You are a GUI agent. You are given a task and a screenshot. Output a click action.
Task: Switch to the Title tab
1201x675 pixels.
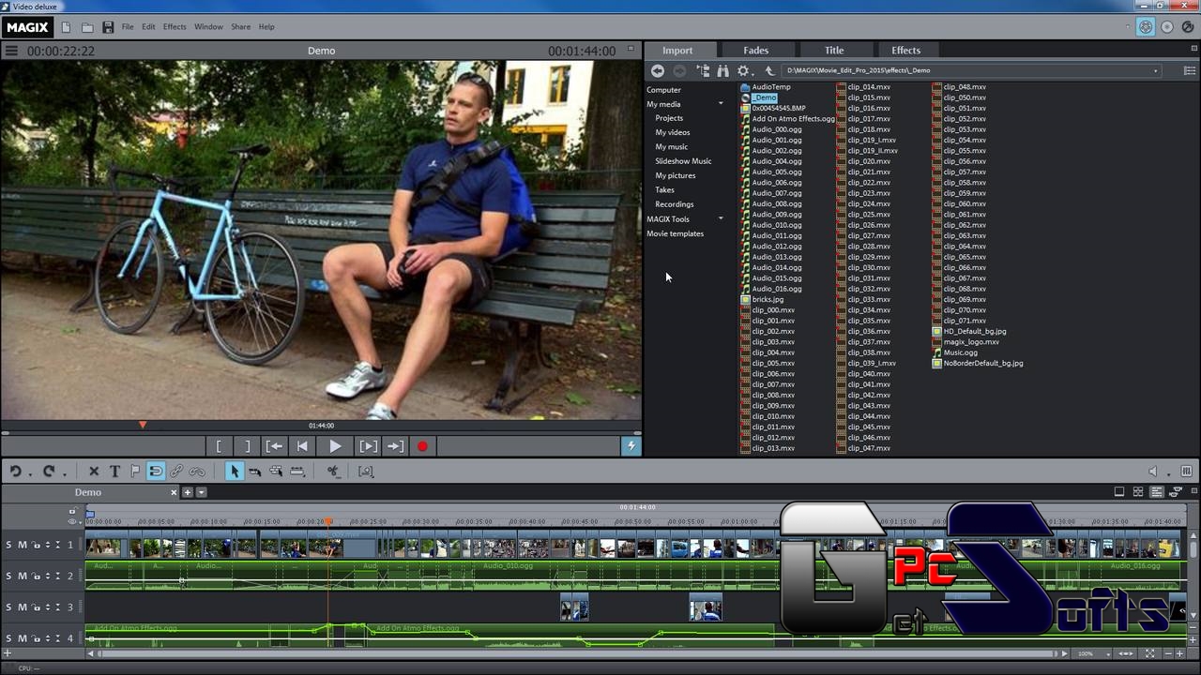[x=834, y=51]
